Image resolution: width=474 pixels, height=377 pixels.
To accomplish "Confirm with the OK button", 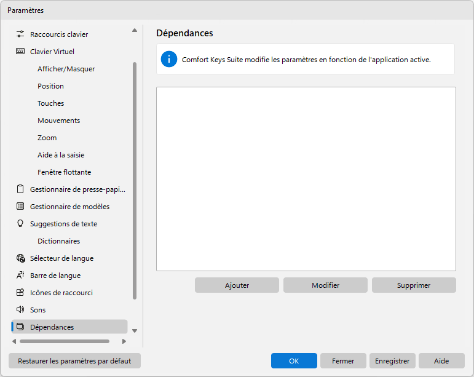I will pyautogui.click(x=294, y=360).
